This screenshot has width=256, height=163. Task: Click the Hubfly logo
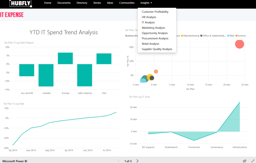pos(20,3)
